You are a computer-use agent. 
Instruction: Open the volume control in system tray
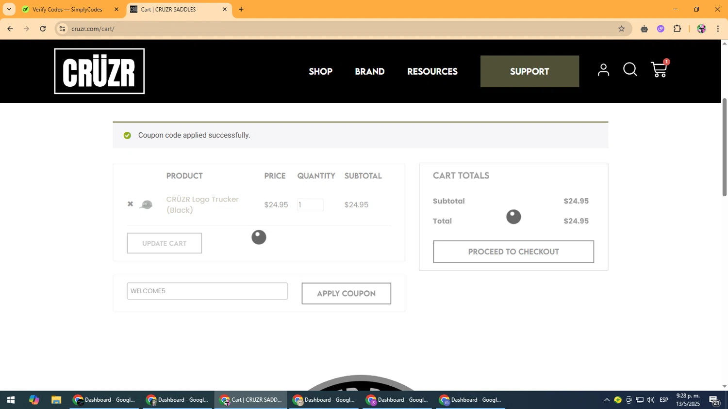tap(651, 400)
